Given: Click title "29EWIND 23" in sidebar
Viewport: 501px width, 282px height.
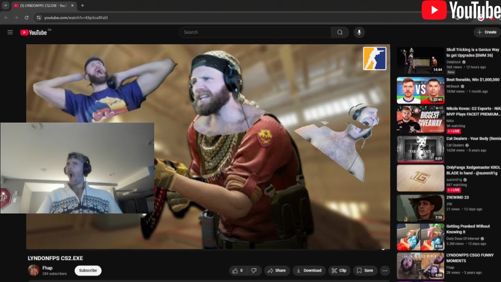Looking at the screenshot, I should pyautogui.click(x=458, y=197).
